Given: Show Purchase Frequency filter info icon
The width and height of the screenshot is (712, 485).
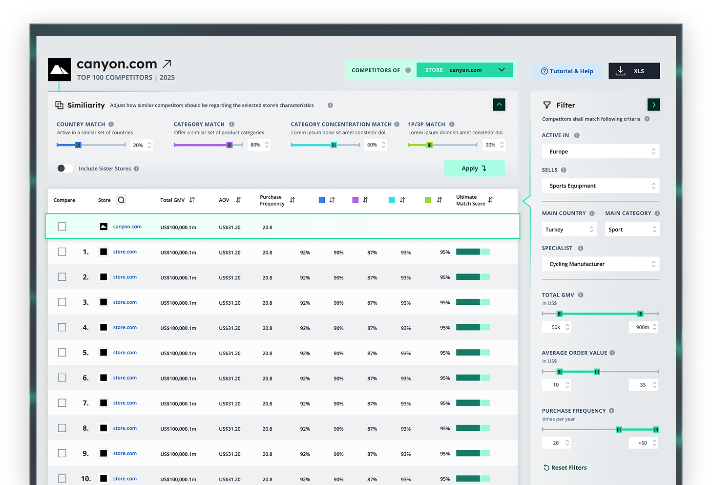Looking at the screenshot, I should (x=611, y=411).
